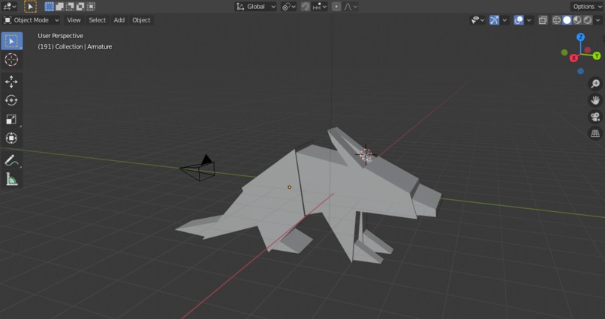This screenshot has height=319, width=605.
Task: Open object visibility and selectability dropdown
Action: pos(477,20)
